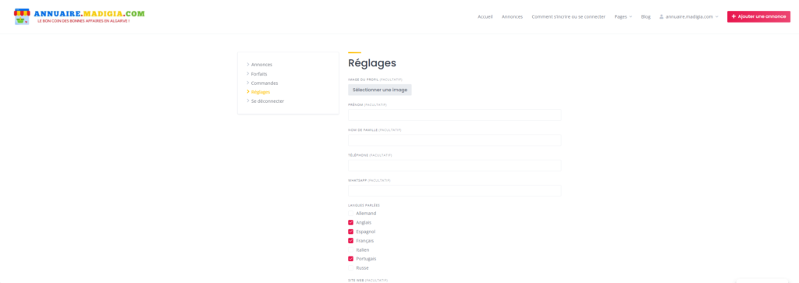Click chevron arrow beside Annonces sidebar item
799x283 pixels.
click(247, 65)
